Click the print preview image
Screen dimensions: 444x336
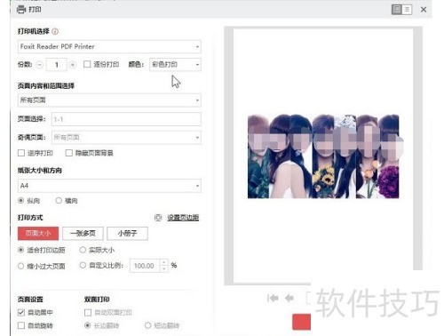tap(323, 156)
